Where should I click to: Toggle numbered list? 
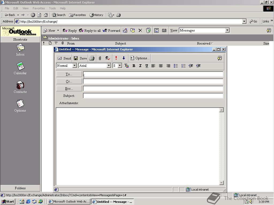(183, 66)
